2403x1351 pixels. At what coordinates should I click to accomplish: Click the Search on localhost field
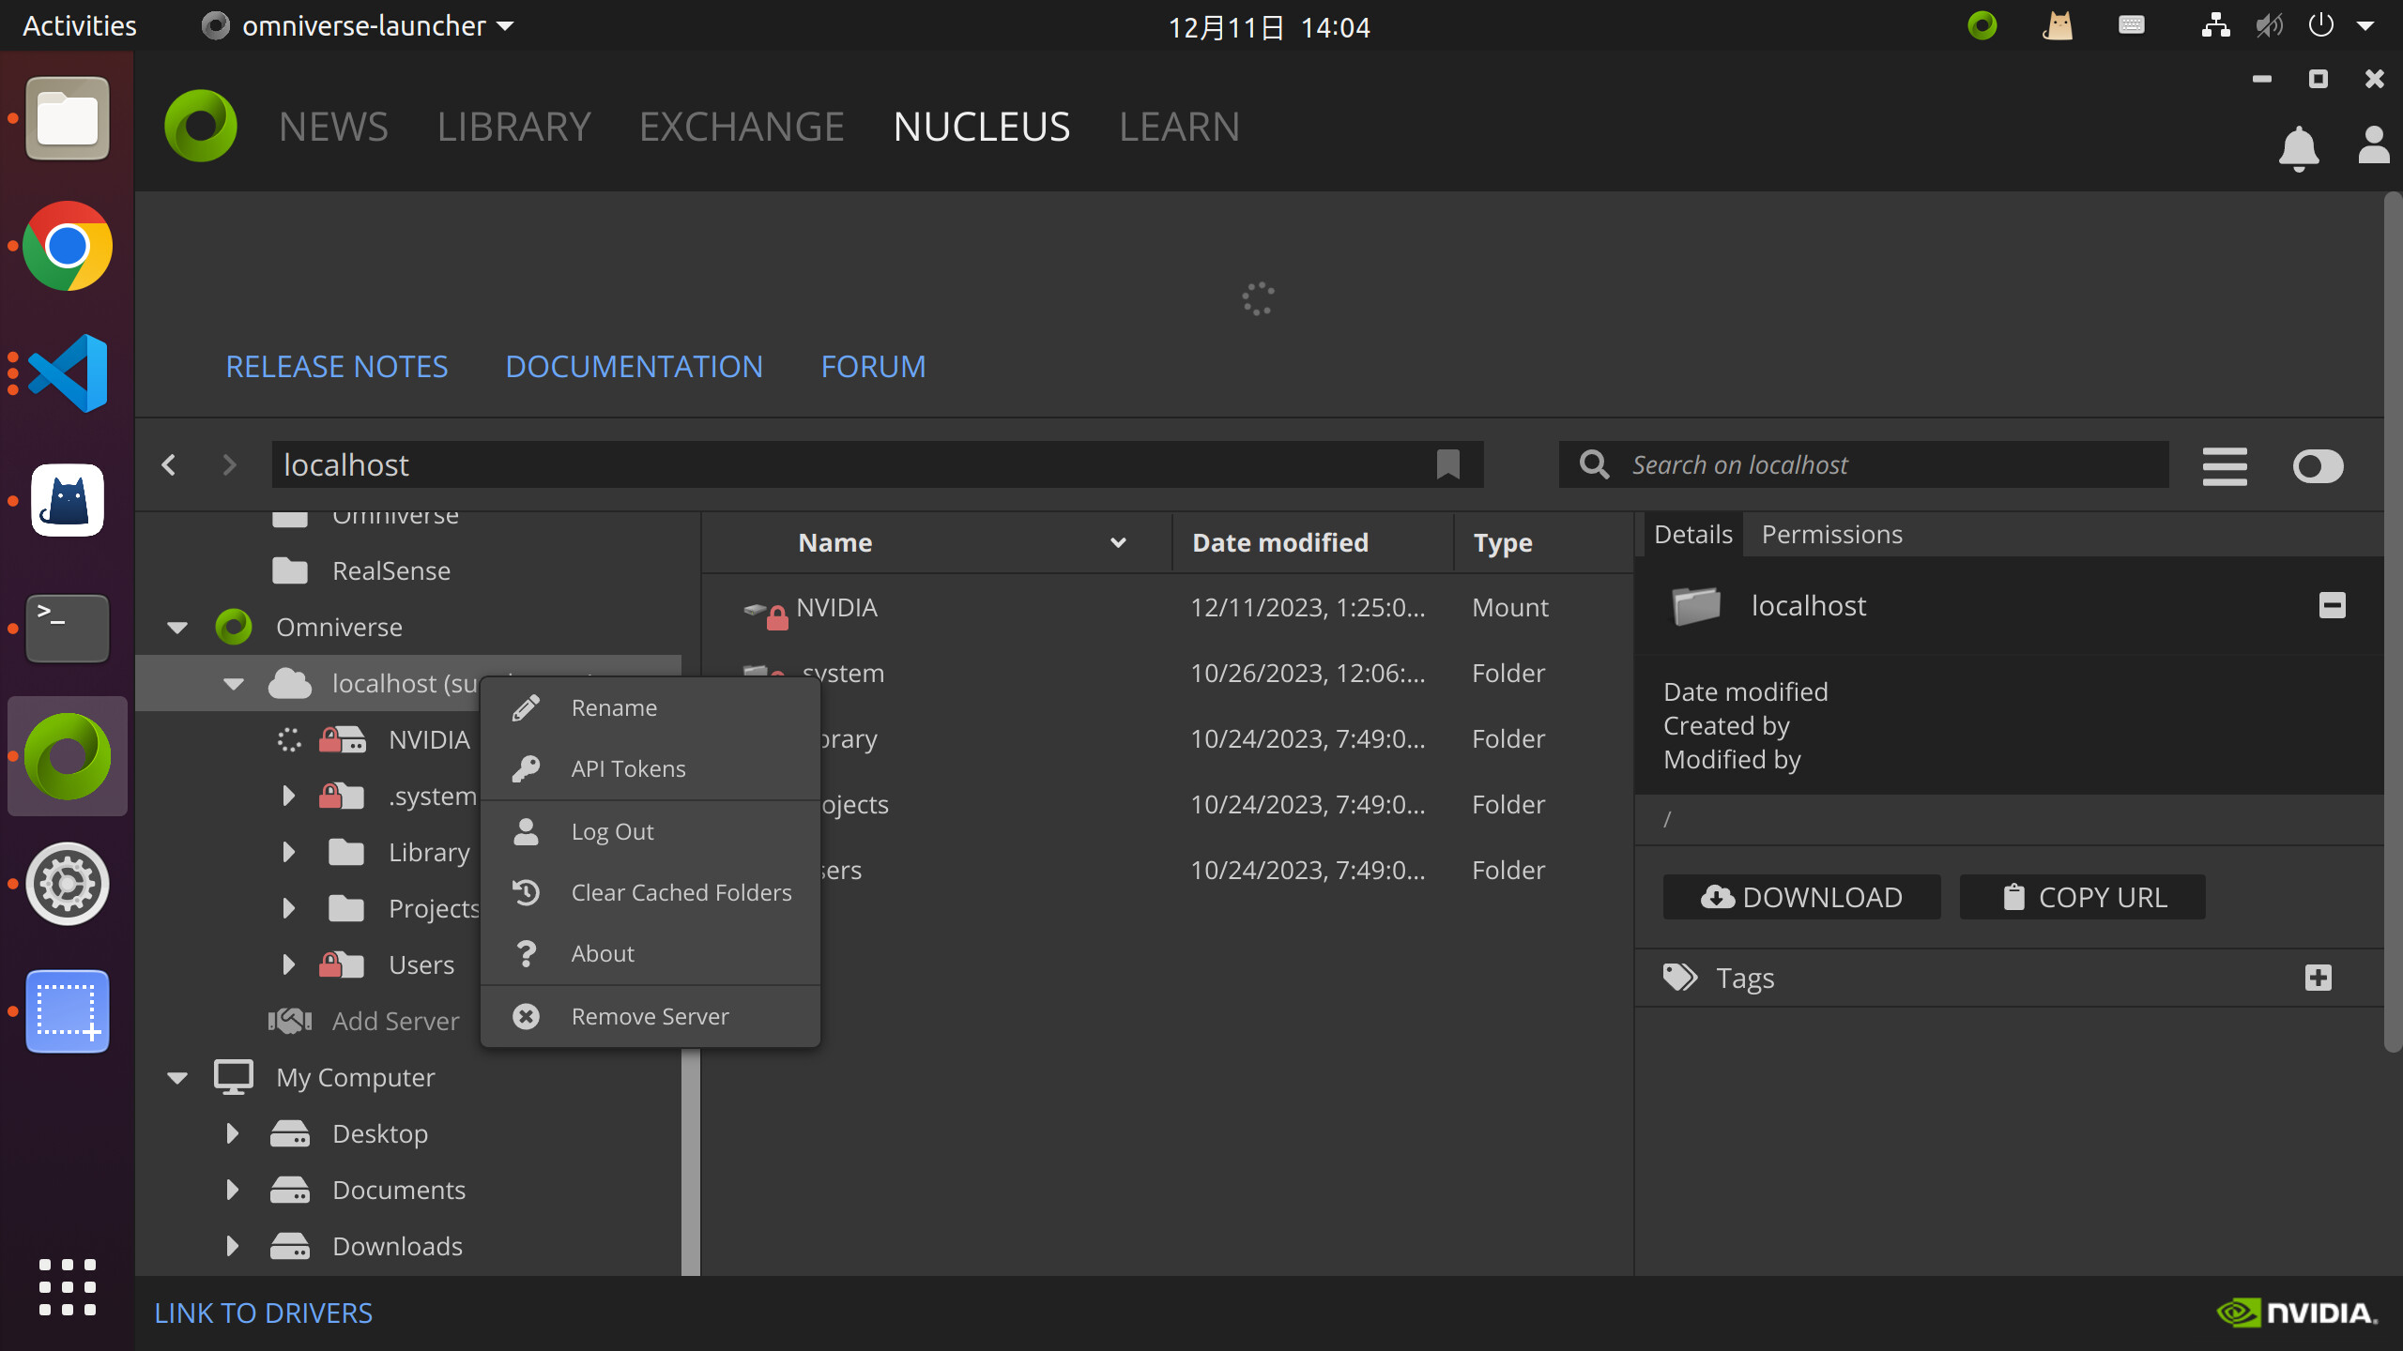tap(1887, 464)
